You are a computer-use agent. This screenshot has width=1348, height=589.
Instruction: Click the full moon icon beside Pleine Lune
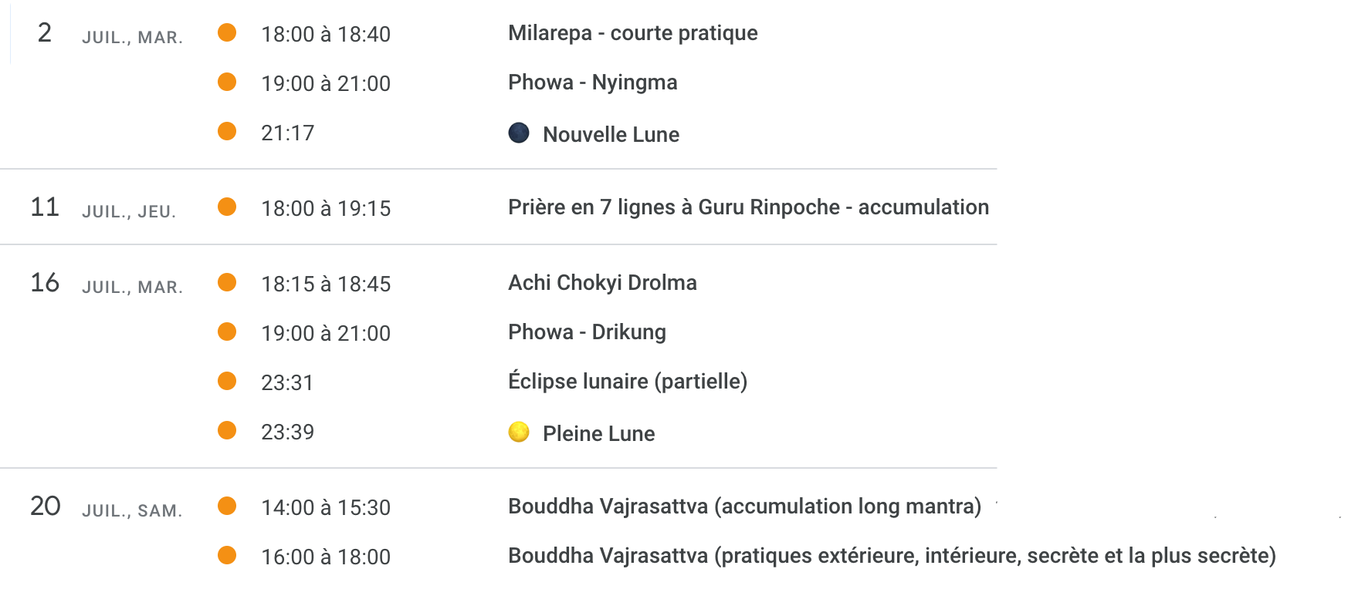pos(519,432)
